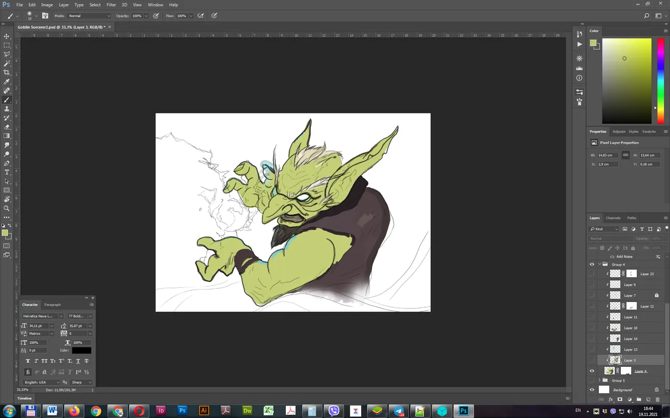Switch to the Paths tab

point(632,218)
